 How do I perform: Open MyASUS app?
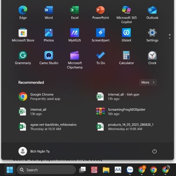75,35
